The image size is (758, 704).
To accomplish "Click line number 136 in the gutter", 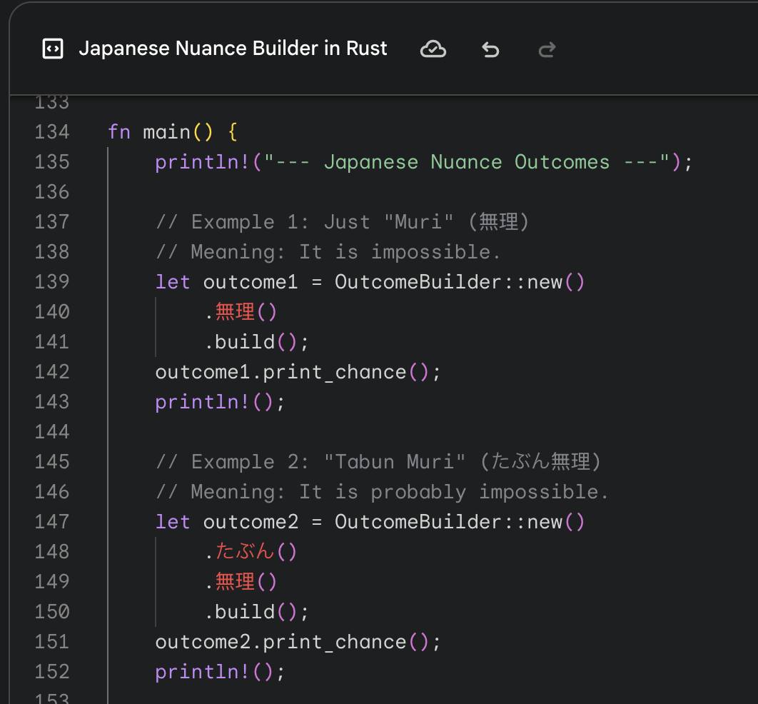I will pyautogui.click(x=52, y=192).
